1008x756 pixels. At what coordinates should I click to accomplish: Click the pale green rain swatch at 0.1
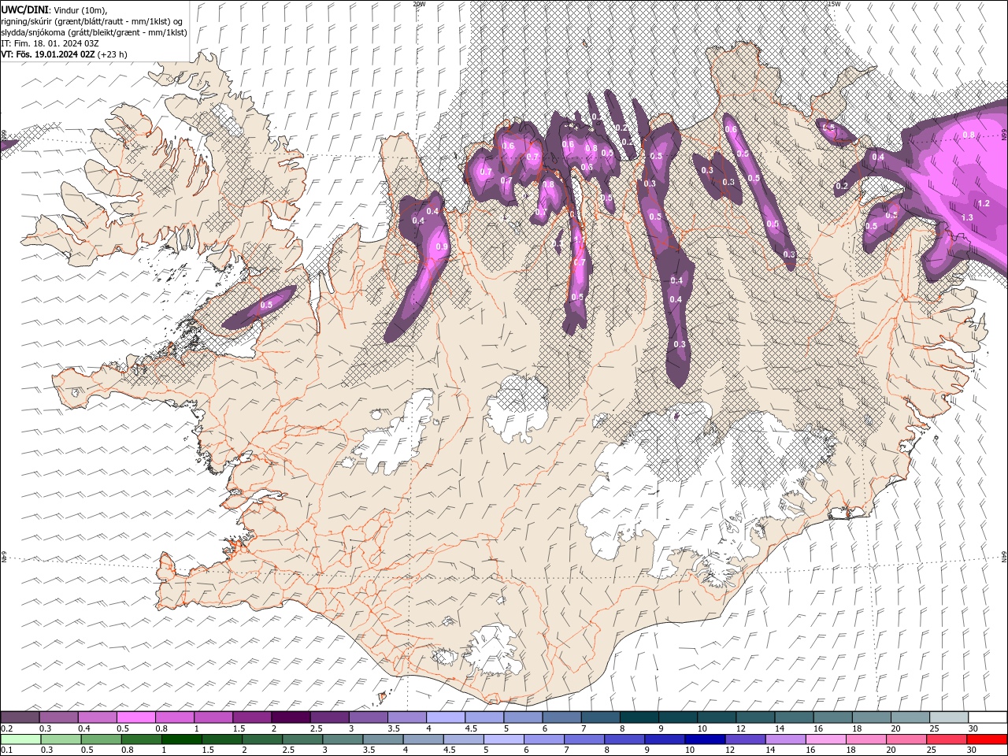21,739
